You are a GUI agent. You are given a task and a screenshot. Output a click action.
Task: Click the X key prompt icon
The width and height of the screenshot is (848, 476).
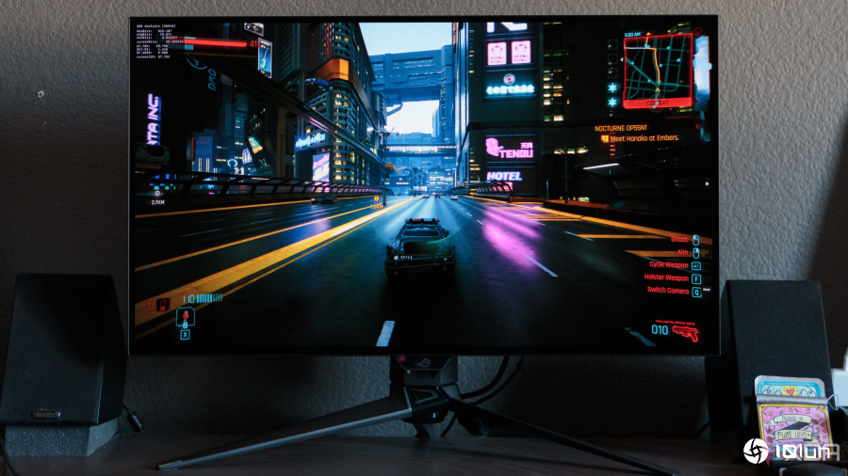click(x=185, y=335)
